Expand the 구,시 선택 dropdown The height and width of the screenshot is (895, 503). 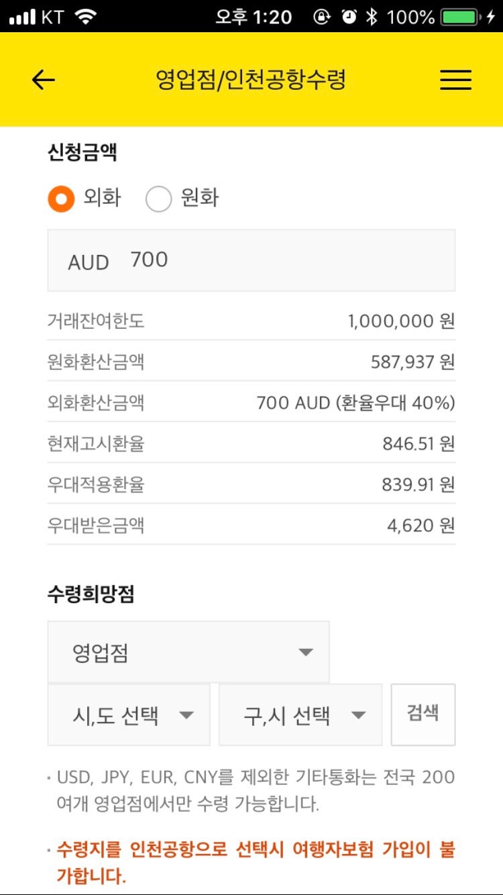point(300,715)
